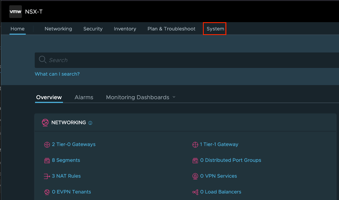Image resolution: width=339 pixels, height=200 pixels.
Task: Click the Segments icon
Action: [x=47, y=160]
